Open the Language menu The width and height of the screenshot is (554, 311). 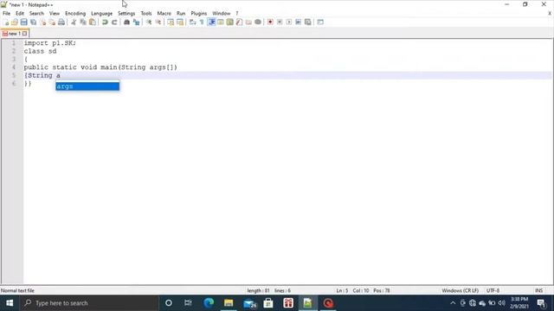point(102,14)
